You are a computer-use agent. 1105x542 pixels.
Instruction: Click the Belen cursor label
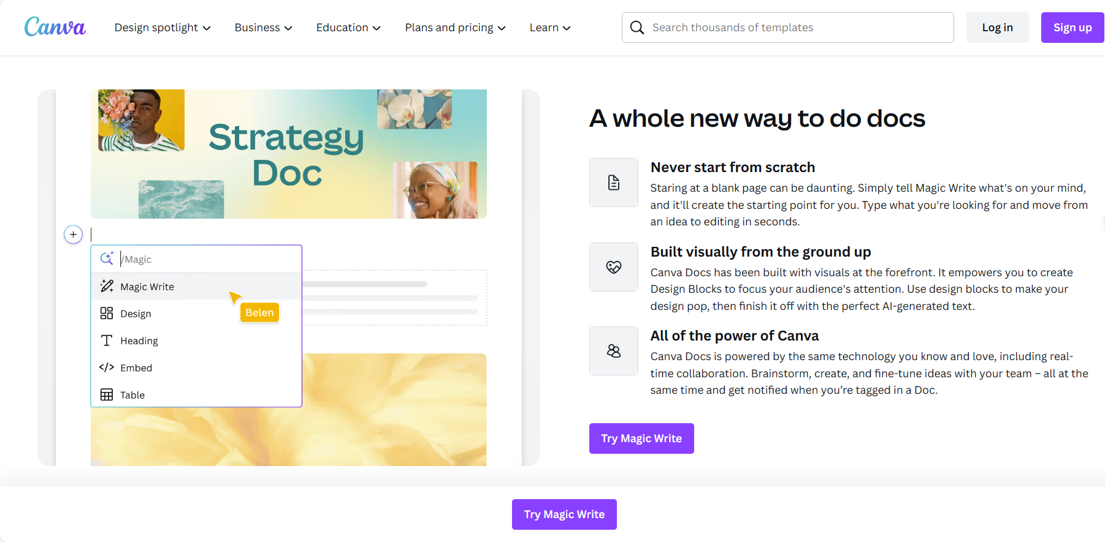click(259, 312)
